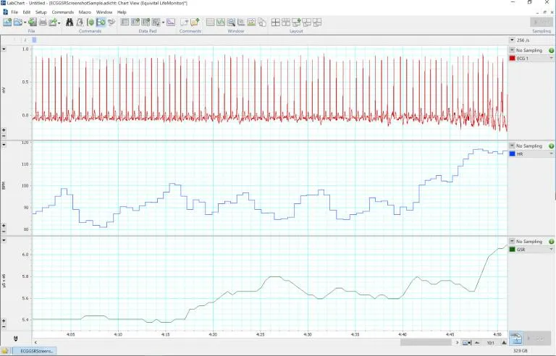This screenshot has width=556, height=356.
Task: Expand the ECG 1 channel dropdown
Action: pos(551,58)
